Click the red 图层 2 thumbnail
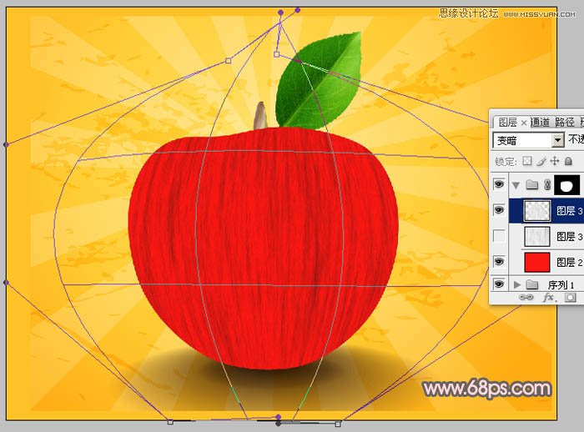Image resolution: width=584 pixels, height=432 pixels. pyautogui.click(x=536, y=262)
